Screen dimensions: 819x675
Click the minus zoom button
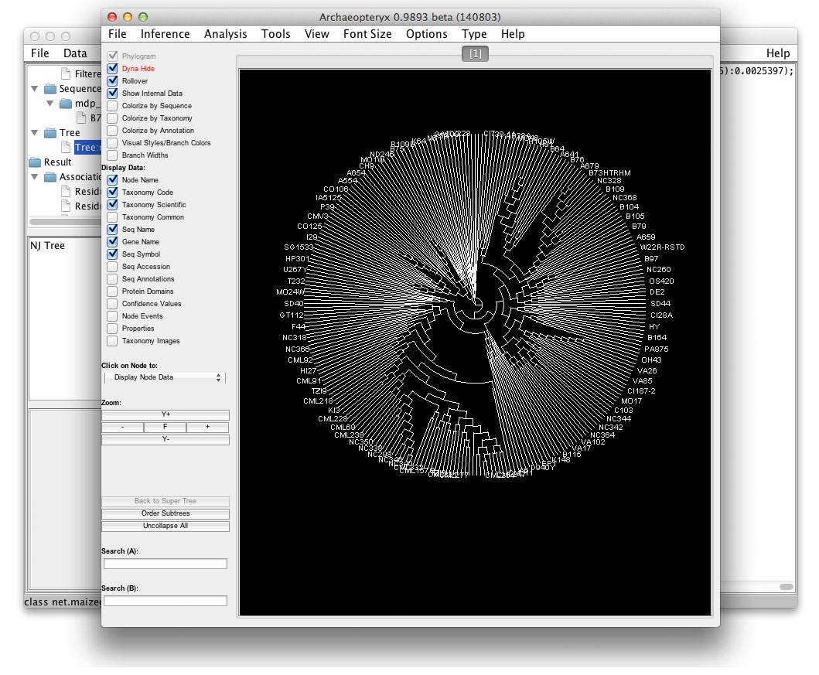click(x=123, y=427)
